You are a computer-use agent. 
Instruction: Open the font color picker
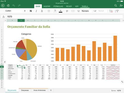coord(60,11)
